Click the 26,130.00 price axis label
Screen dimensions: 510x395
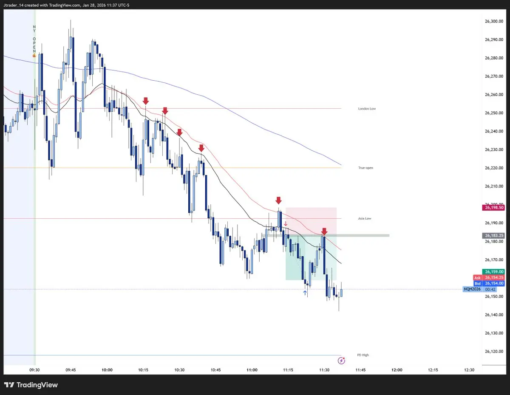(493, 333)
